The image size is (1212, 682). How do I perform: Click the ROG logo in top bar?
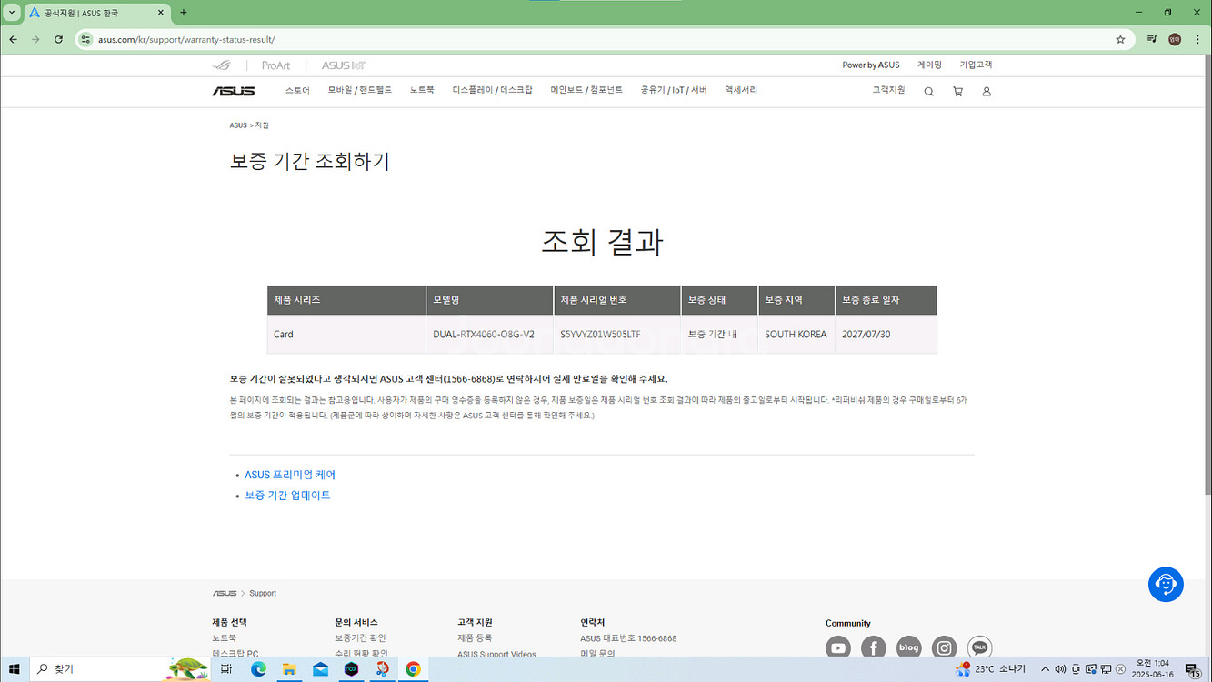click(221, 65)
